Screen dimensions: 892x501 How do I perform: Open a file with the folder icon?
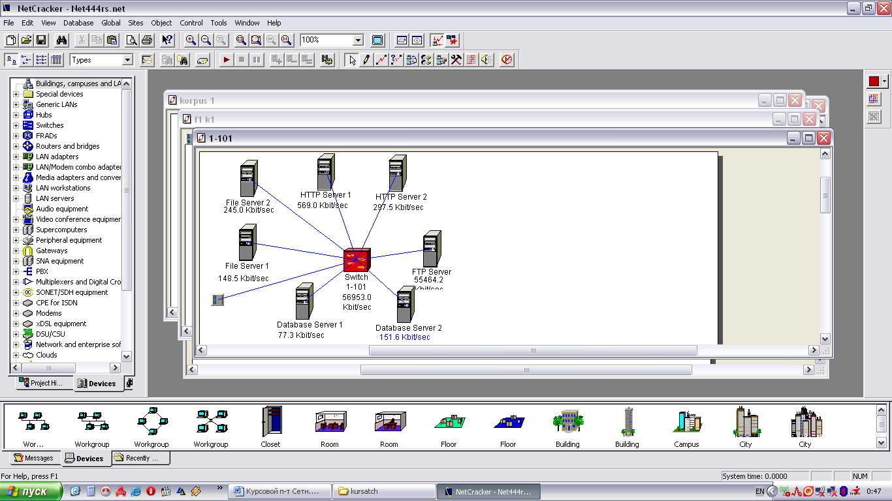tap(26, 40)
